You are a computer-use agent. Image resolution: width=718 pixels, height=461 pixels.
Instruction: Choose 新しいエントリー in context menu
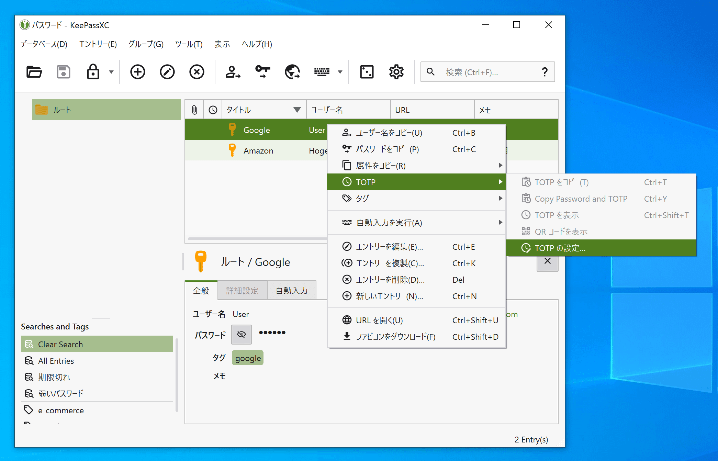point(416,296)
